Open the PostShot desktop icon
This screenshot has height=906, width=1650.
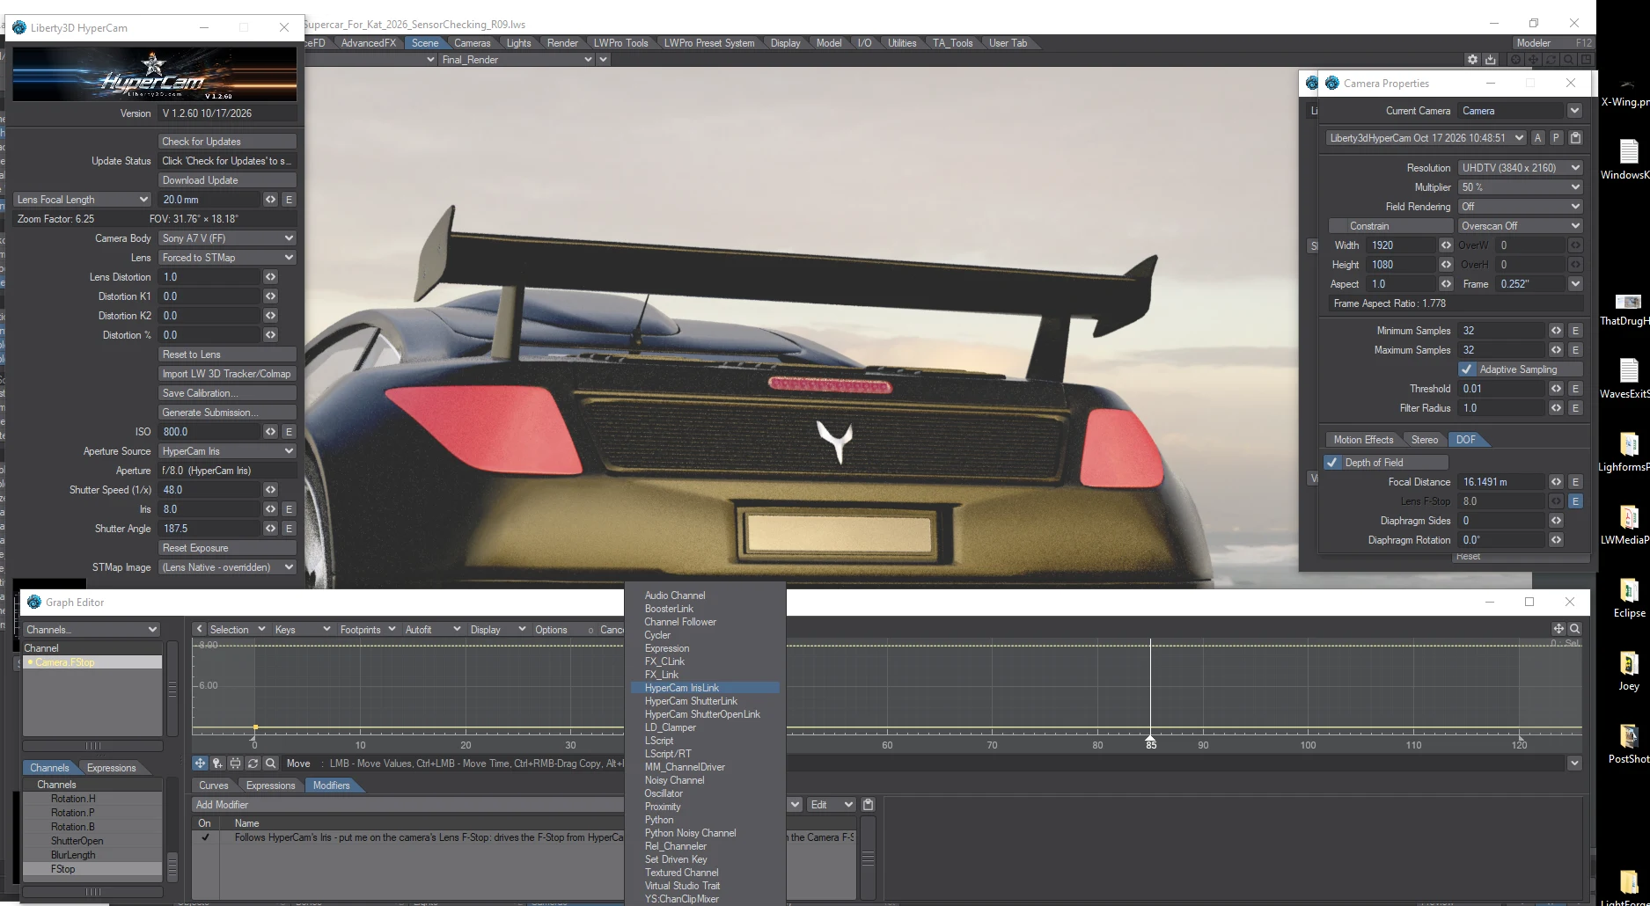click(1629, 743)
